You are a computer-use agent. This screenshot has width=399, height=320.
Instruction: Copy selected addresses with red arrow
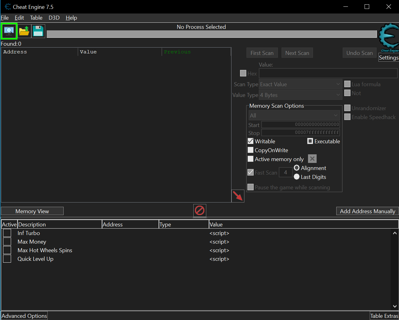[238, 196]
